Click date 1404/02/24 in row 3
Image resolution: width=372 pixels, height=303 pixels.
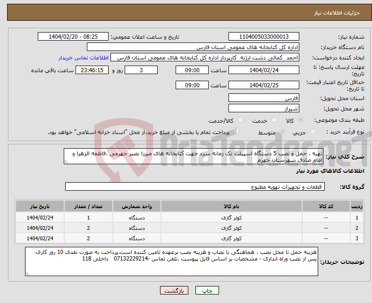click(40, 238)
